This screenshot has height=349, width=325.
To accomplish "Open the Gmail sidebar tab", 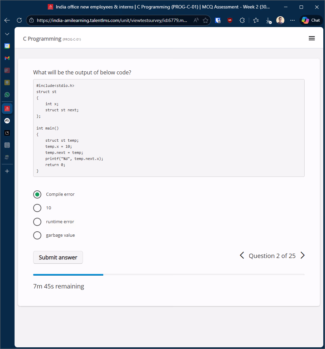I will [7, 58].
